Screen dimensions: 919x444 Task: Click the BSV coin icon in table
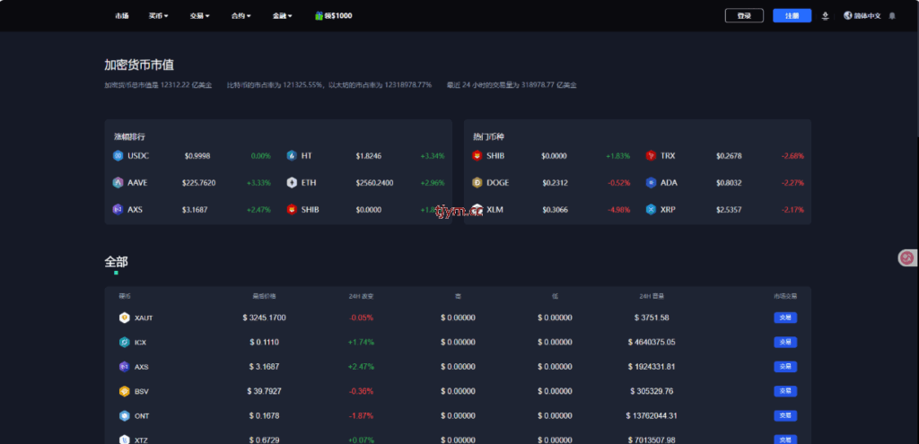coord(124,391)
